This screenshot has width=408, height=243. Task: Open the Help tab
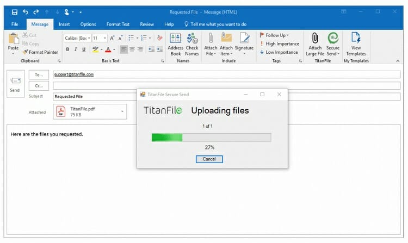point(169,24)
